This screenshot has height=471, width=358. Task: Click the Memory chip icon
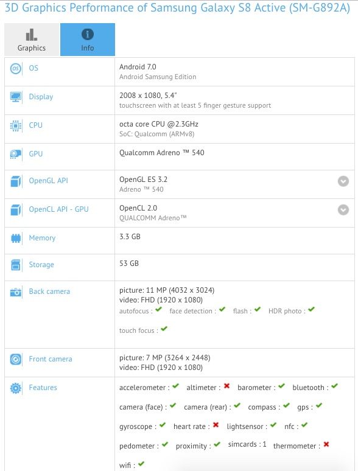pos(16,238)
